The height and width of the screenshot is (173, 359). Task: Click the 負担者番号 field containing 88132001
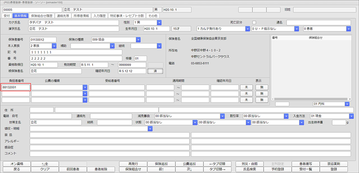(x=16, y=87)
